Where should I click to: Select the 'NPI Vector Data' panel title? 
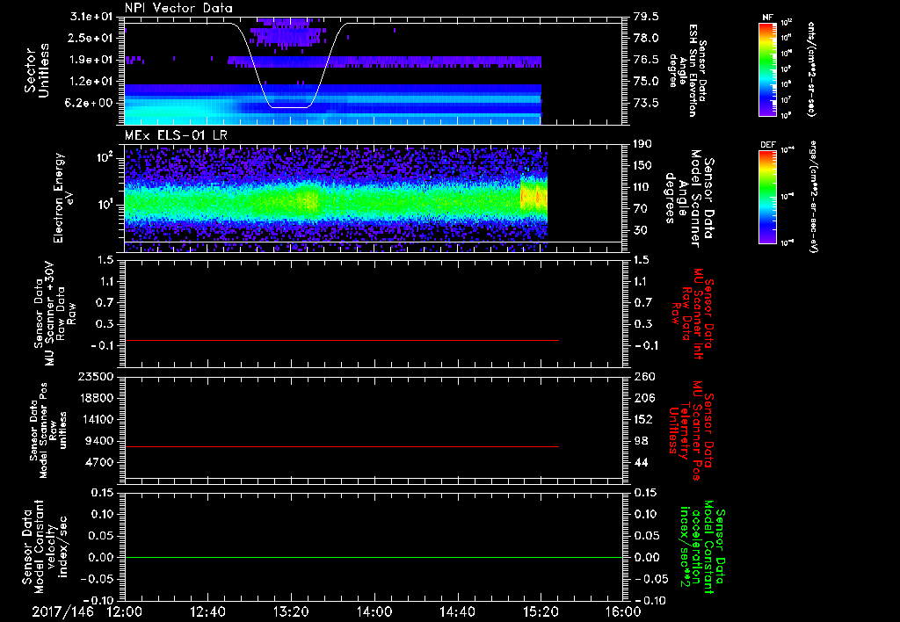(x=179, y=8)
